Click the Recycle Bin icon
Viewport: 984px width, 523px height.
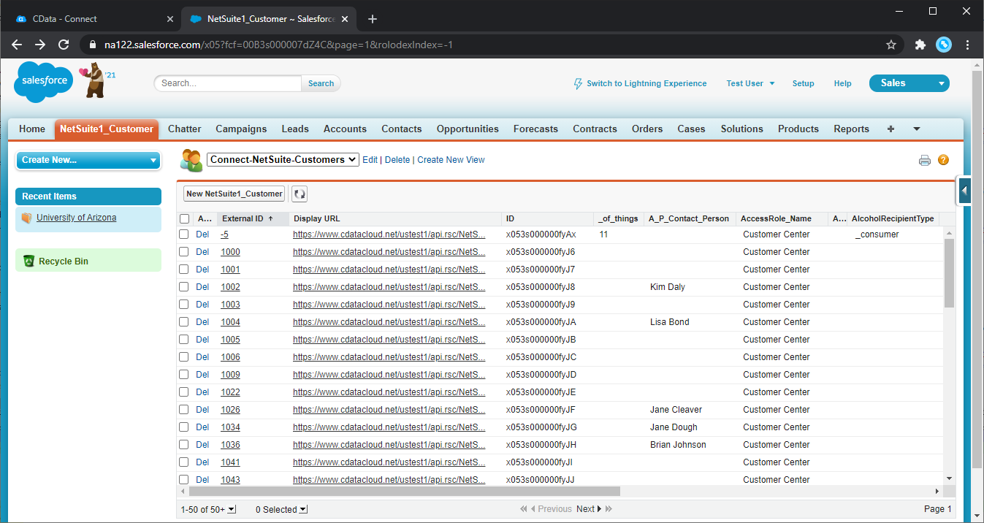(29, 261)
